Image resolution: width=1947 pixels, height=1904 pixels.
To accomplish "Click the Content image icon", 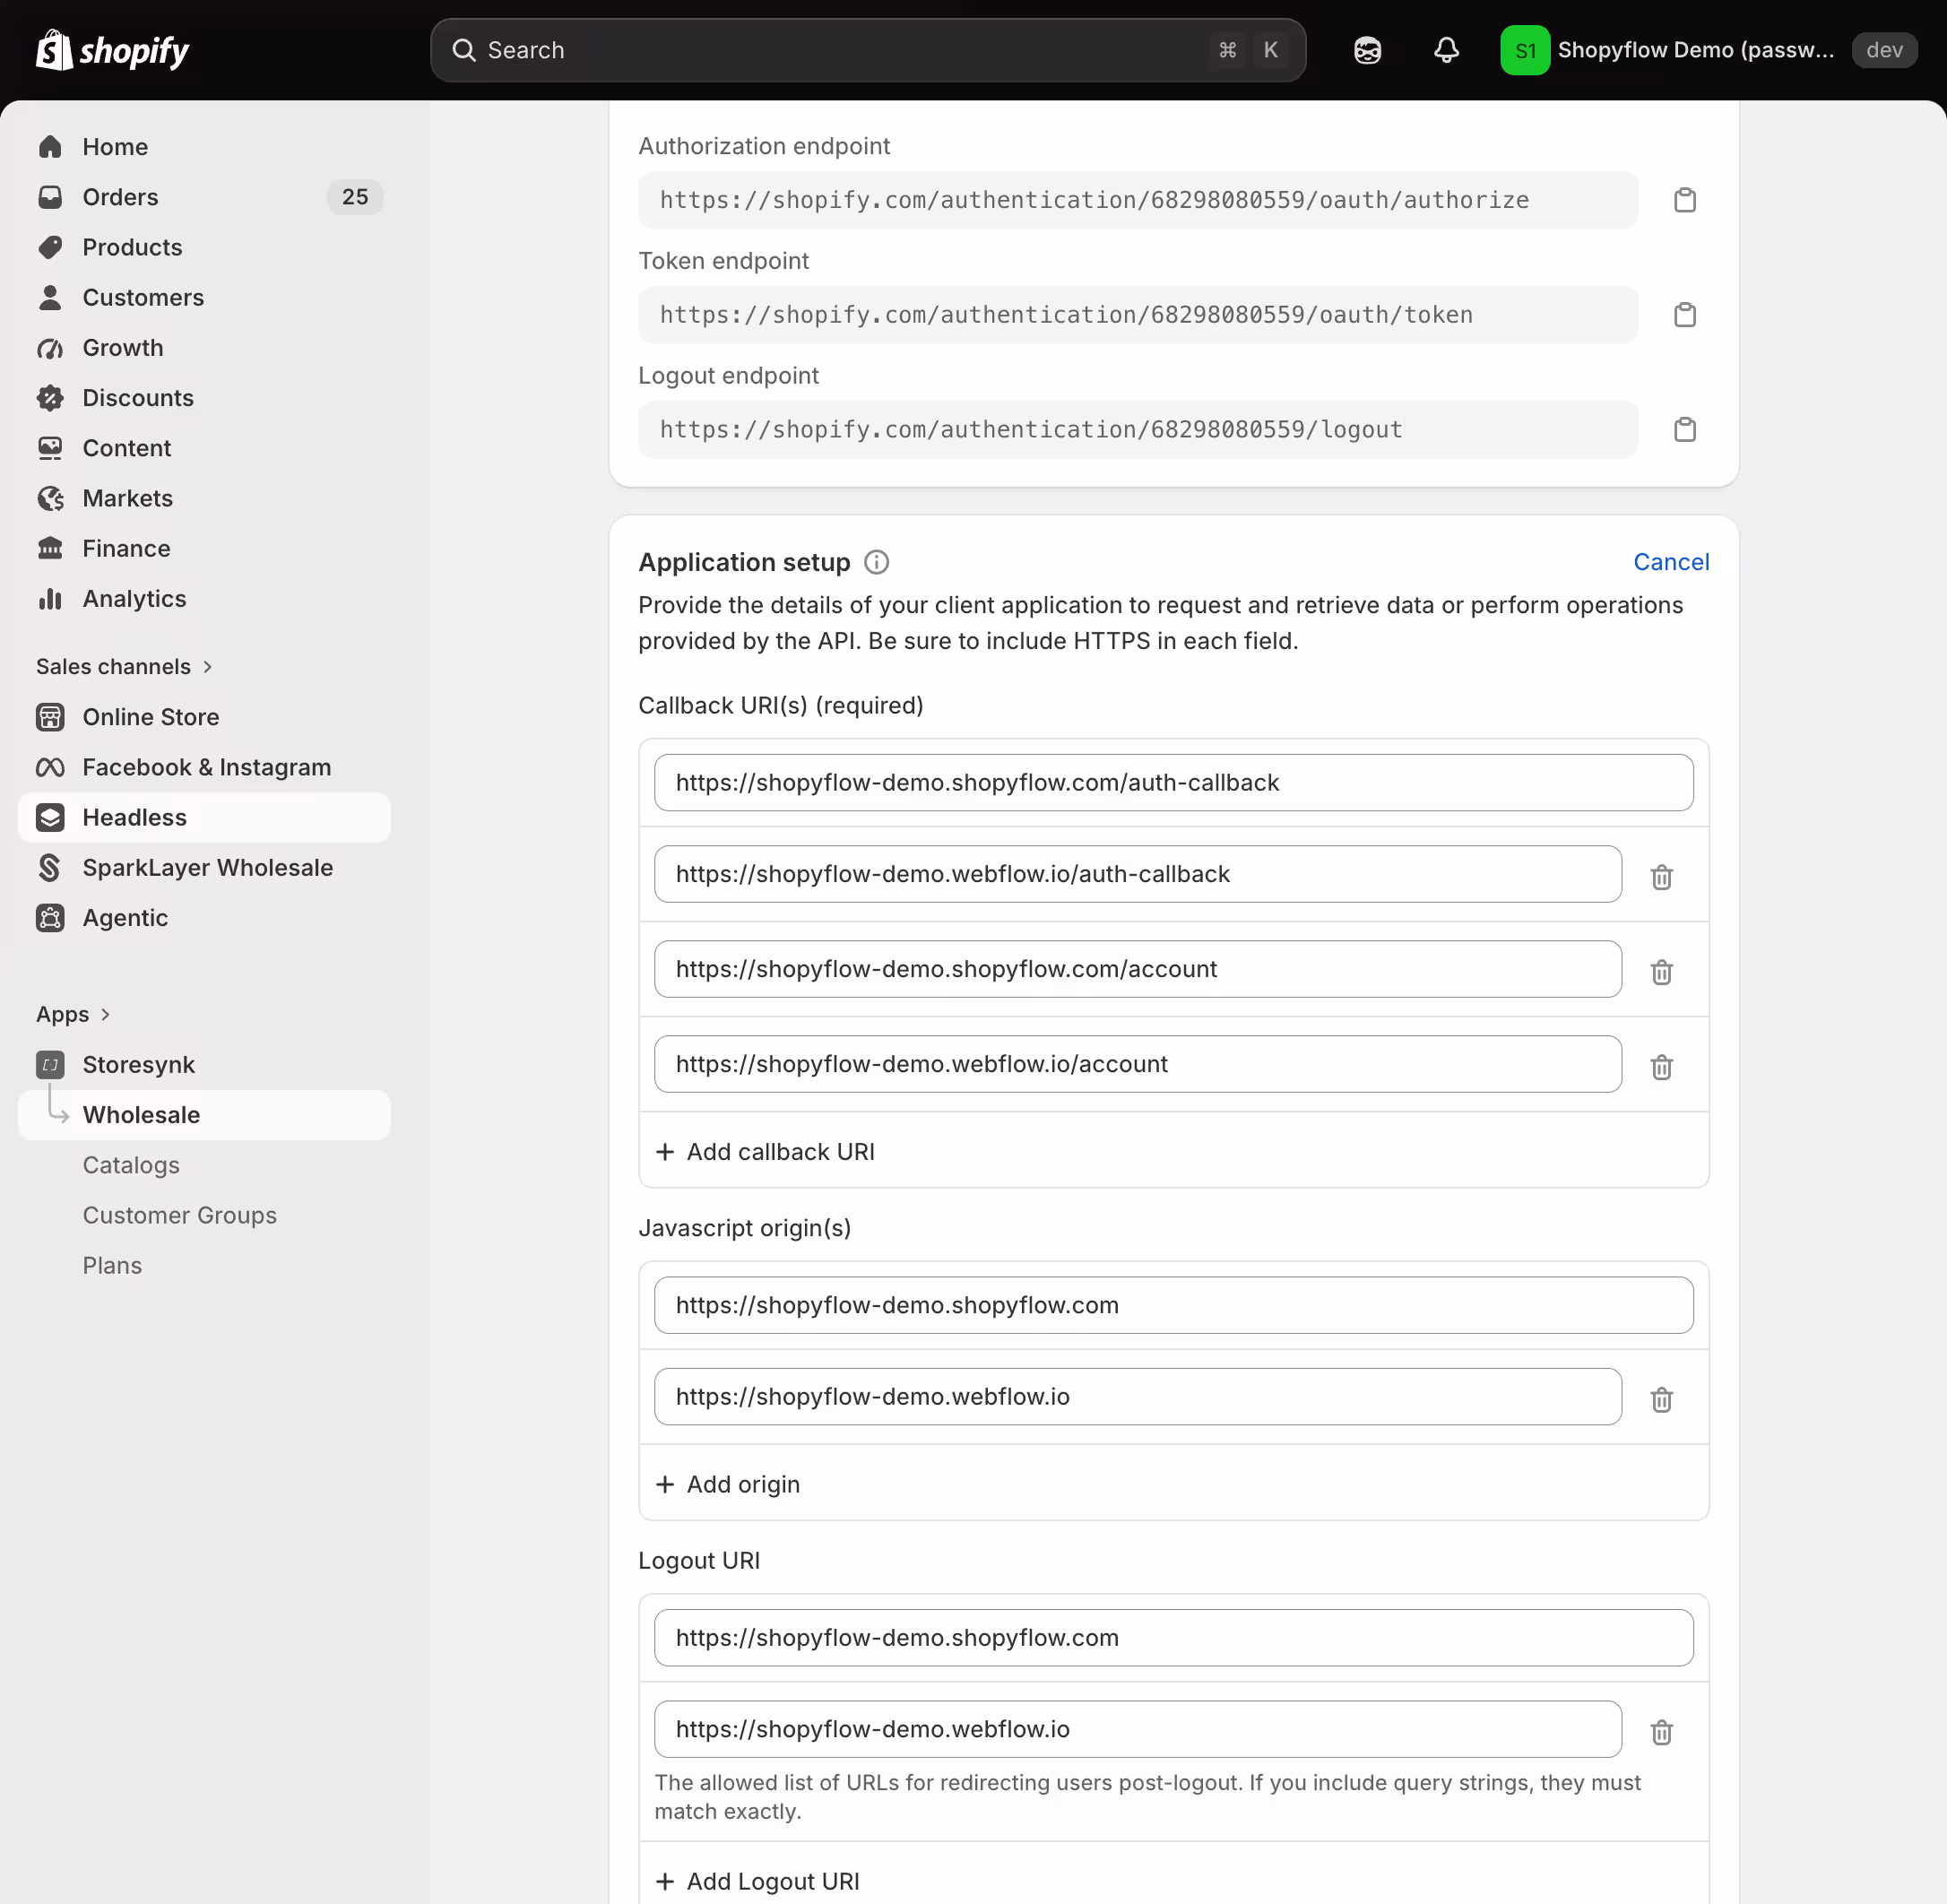I will point(50,448).
